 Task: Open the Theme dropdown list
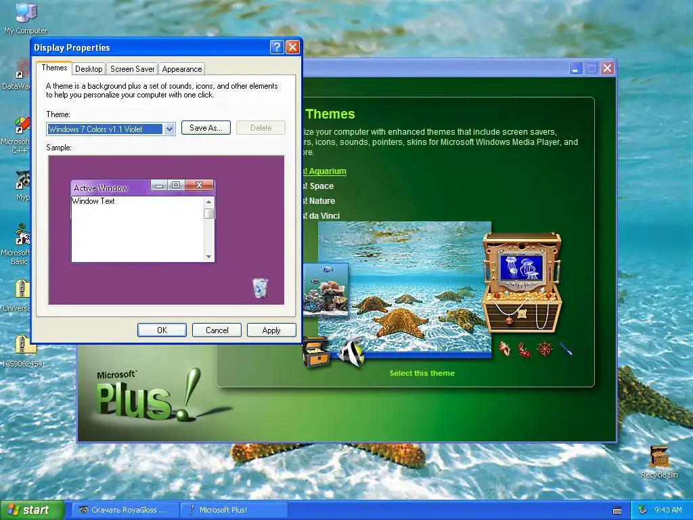click(169, 129)
